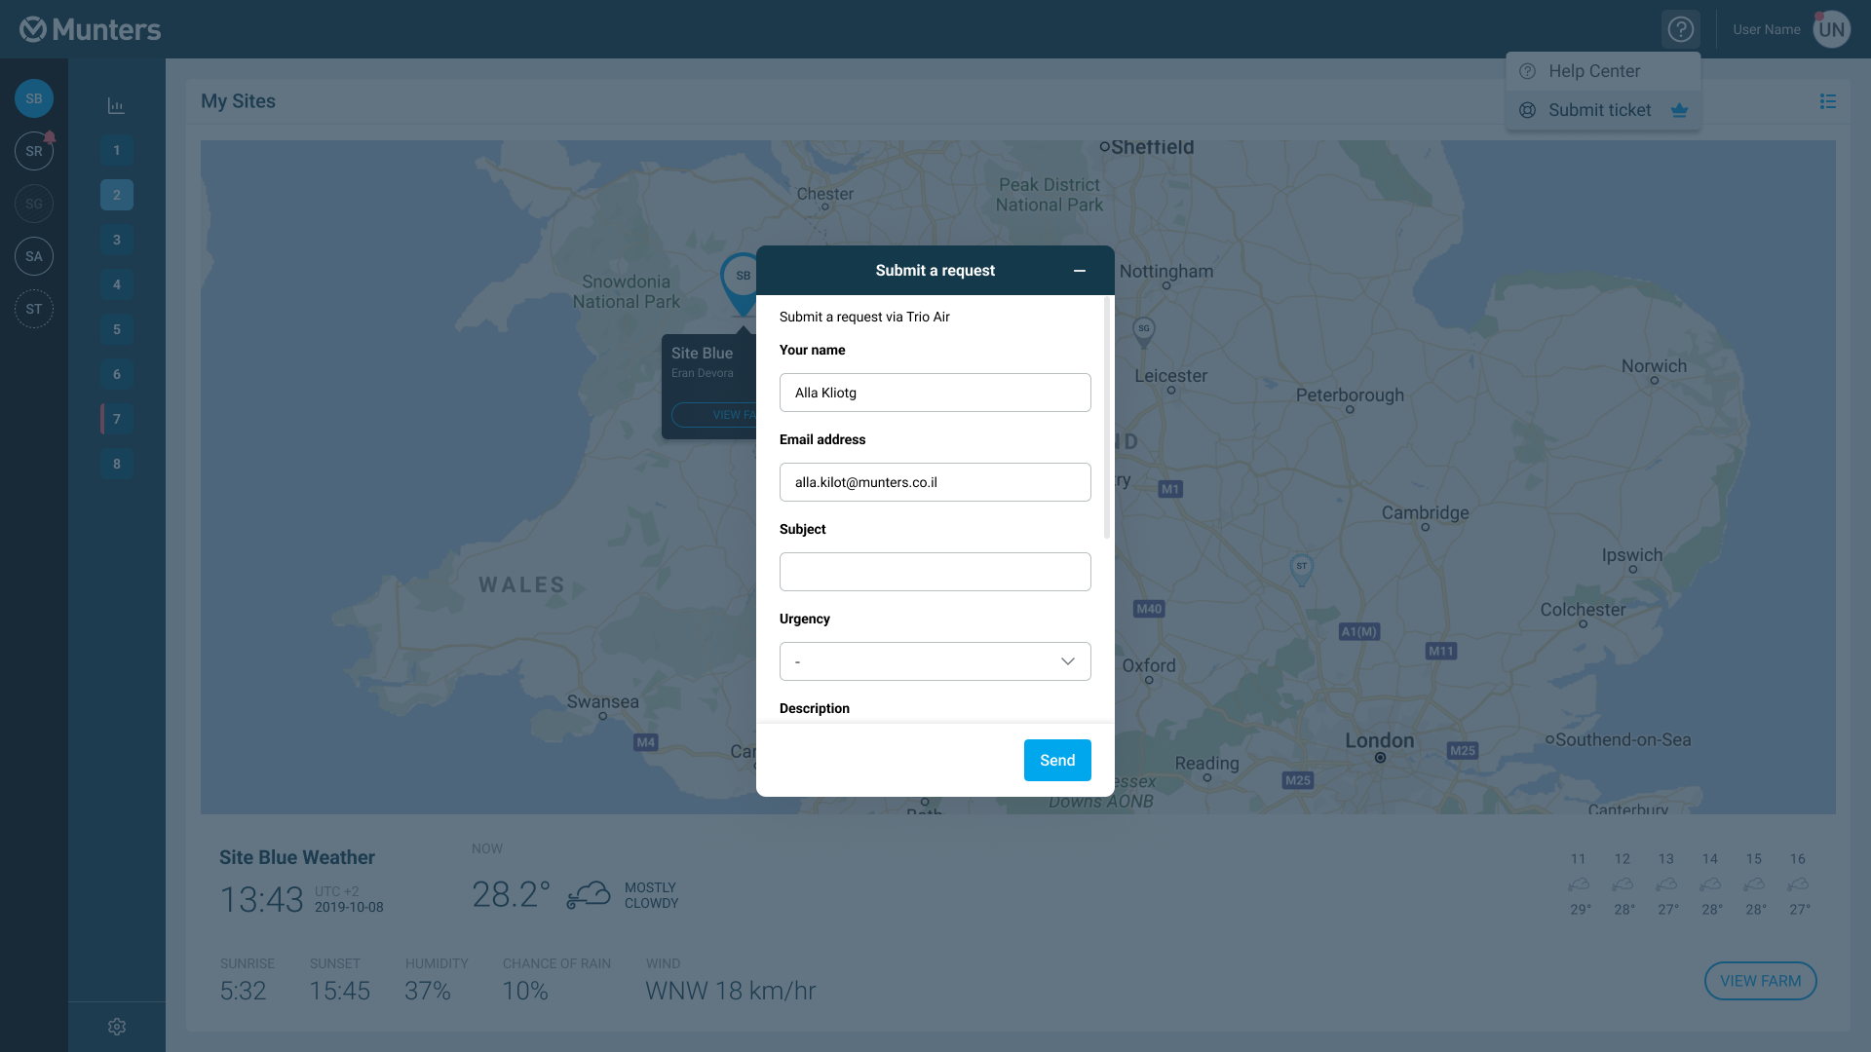The image size is (1871, 1052).
Task: Click the help question mark icon
Action: click(x=1680, y=29)
